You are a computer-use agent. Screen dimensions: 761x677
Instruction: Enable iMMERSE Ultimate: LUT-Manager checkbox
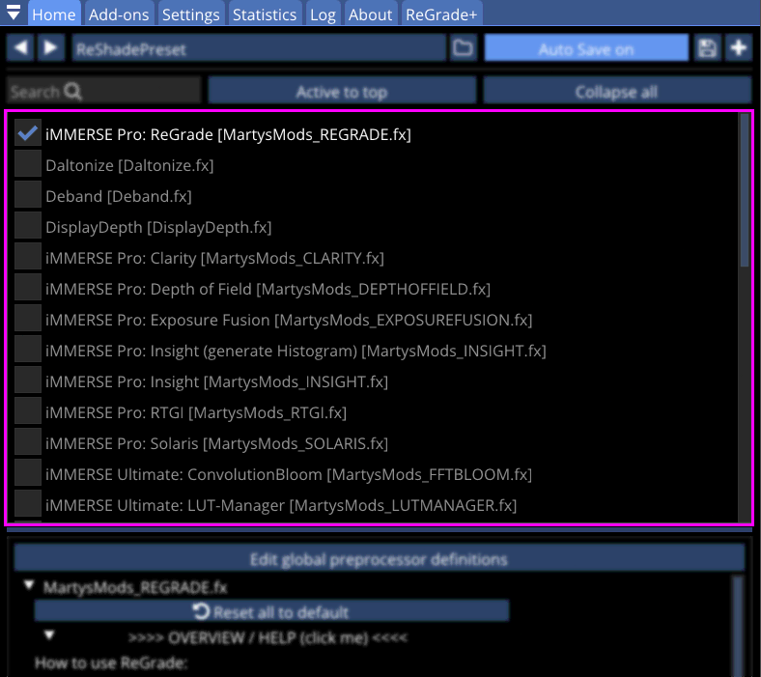(x=28, y=504)
